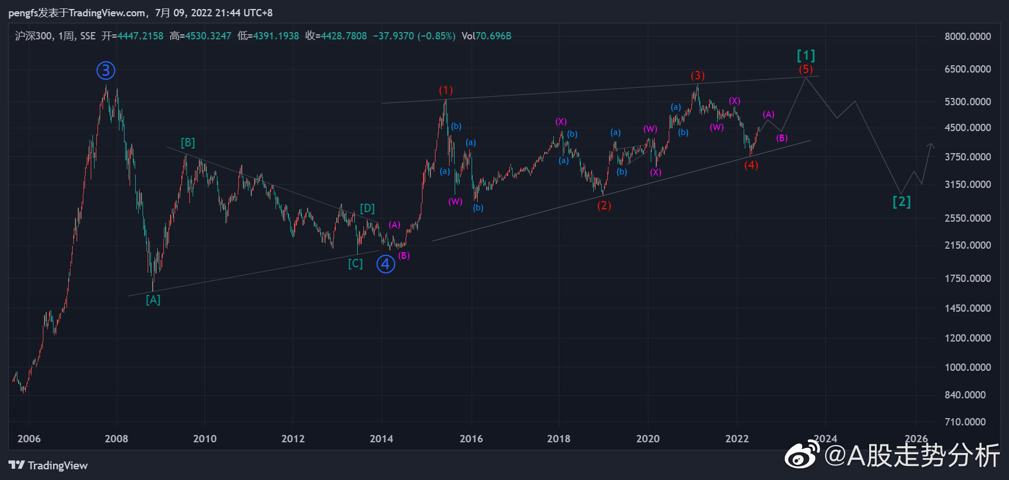Click the 4500.0000 price axis label
The height and width of the screenshot is (480, 1009).
pos(968,128)
